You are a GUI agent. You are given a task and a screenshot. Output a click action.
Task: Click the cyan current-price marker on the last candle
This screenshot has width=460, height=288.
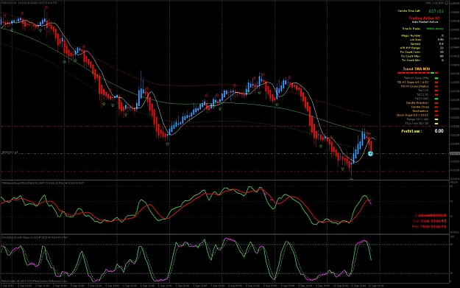(370, 153)
